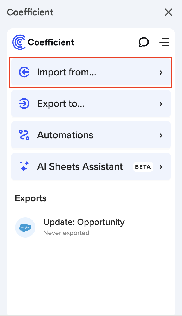Expand the AI Sheets Assistant chevron arrow
182x316 pixels.
(161, 167)
